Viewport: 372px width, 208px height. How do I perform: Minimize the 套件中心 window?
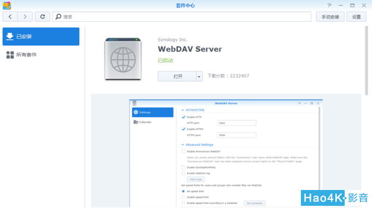click(341, 5)
